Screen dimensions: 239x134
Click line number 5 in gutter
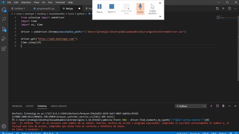click(x=15, y=32)
